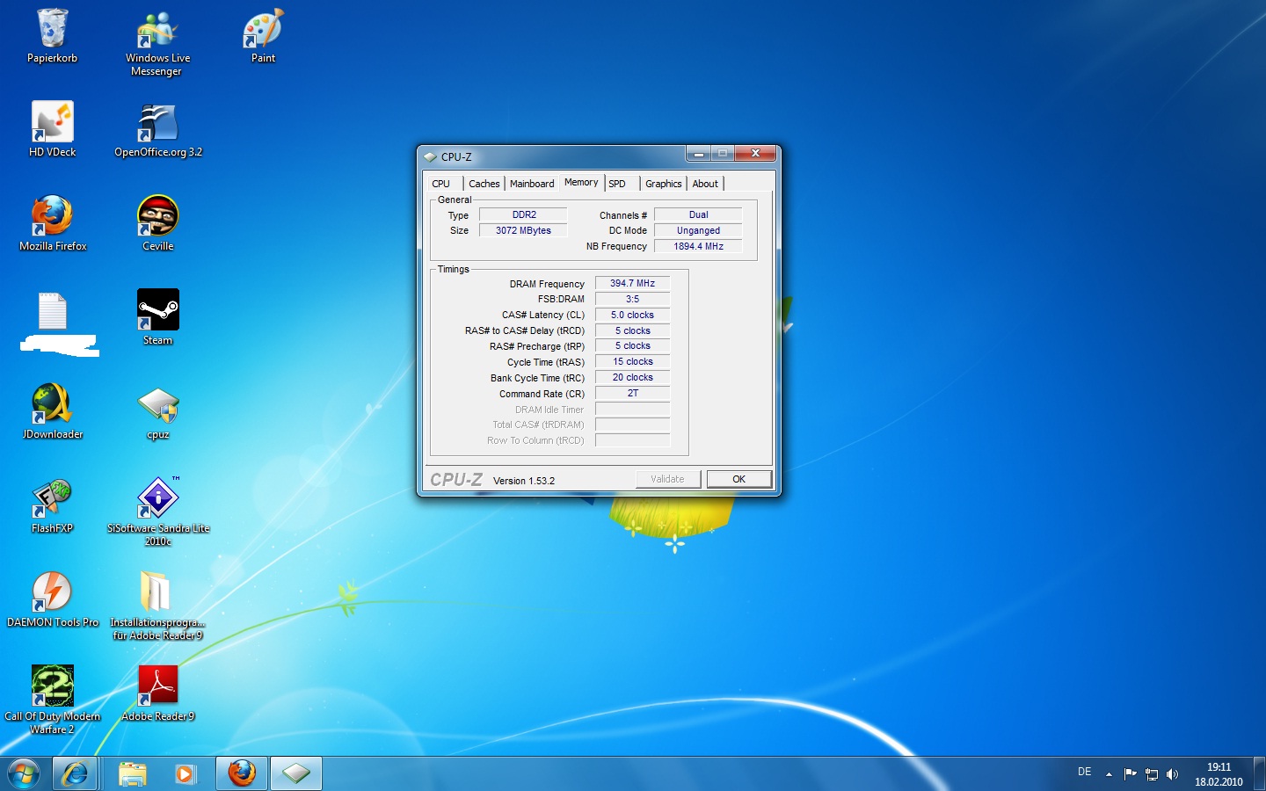
Task: Click the CPU-Z taskbar button
Action: point(296,773)
